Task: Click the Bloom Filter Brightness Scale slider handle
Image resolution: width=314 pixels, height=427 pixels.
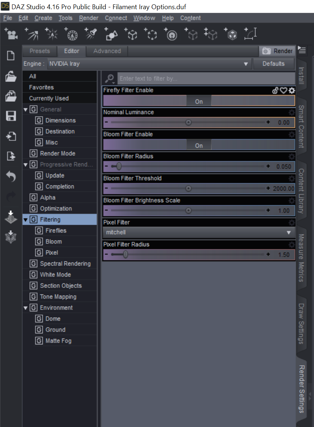Action: 188,210
